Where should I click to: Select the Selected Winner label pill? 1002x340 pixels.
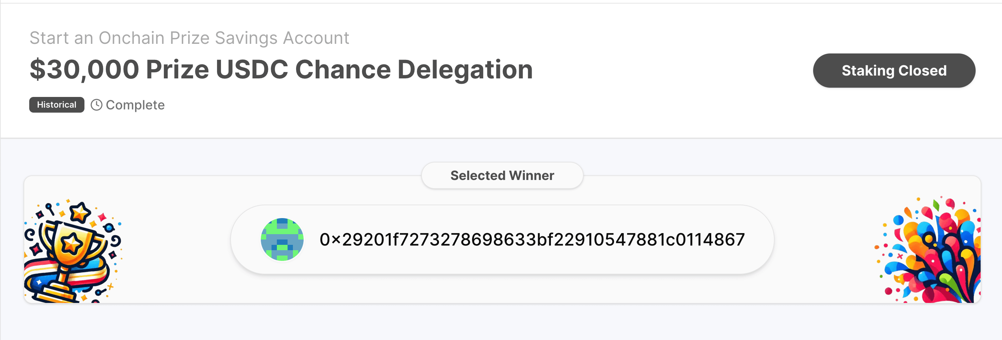502,175
